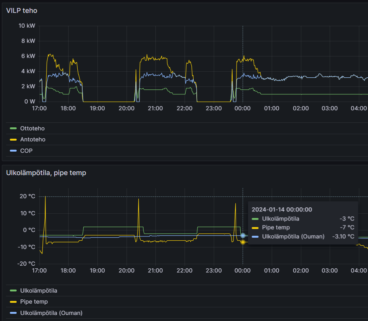Image resolution: width=368 pixels, height=321 pixels.
Task: Click the green Ulkolämpötila legend color swatch
Action: coord(13,291)
